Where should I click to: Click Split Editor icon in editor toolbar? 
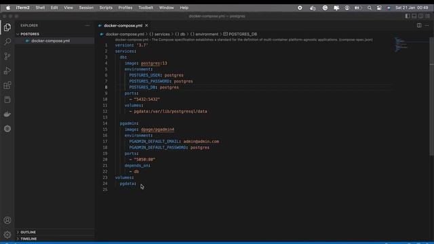tap(419, 26)
